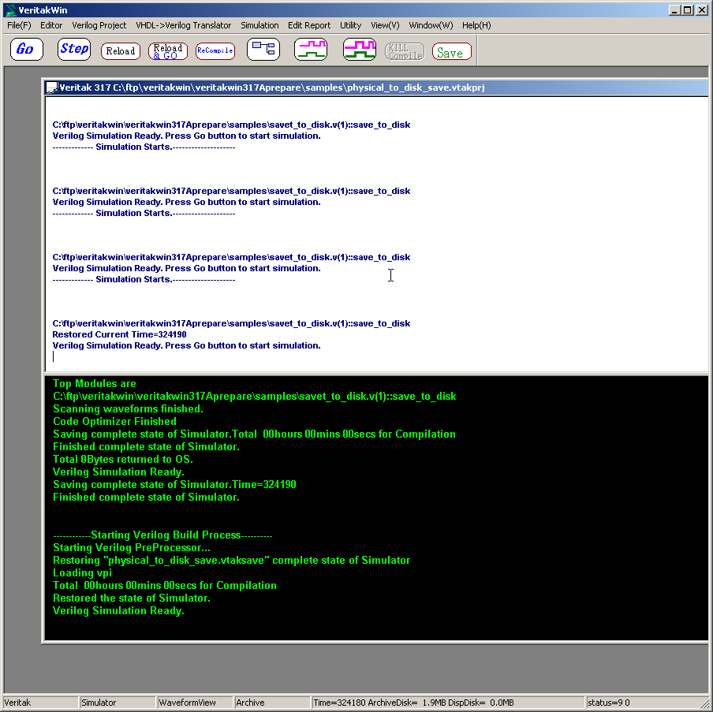Open the Edit Report menu

309,25
